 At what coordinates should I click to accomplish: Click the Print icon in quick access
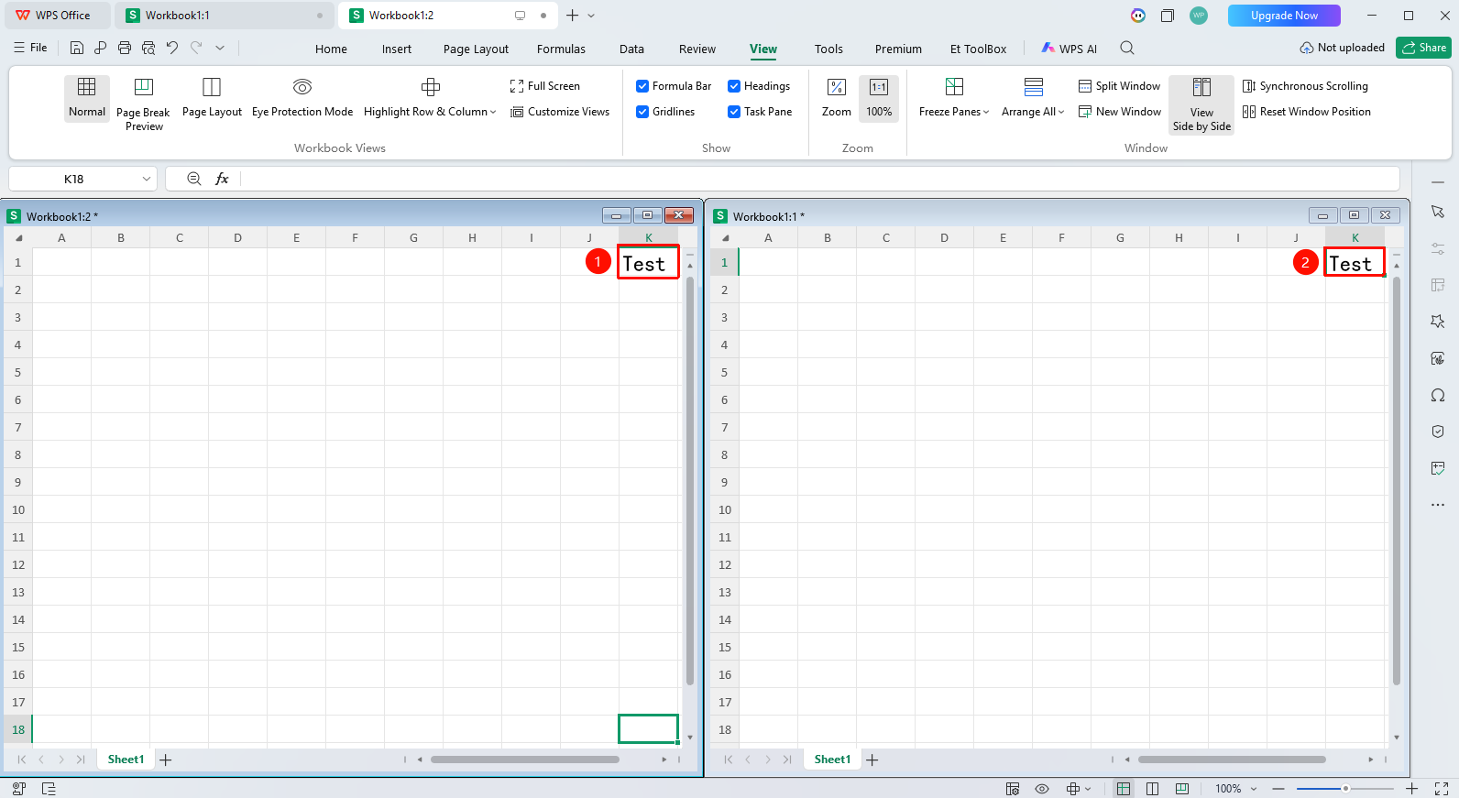(125, 48)
